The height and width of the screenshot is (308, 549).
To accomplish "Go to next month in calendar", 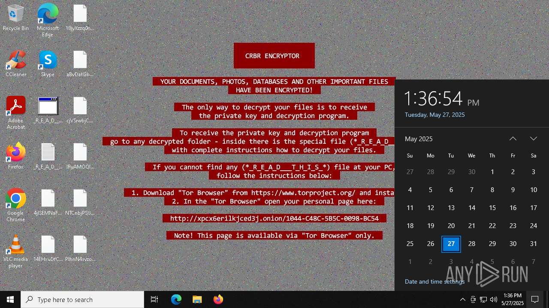I will click(534, 139).
